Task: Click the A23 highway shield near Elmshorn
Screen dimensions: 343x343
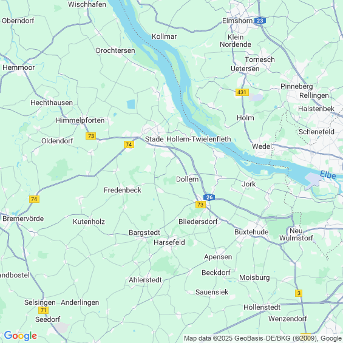Action: pyautogui.click(x=260, y=21)
